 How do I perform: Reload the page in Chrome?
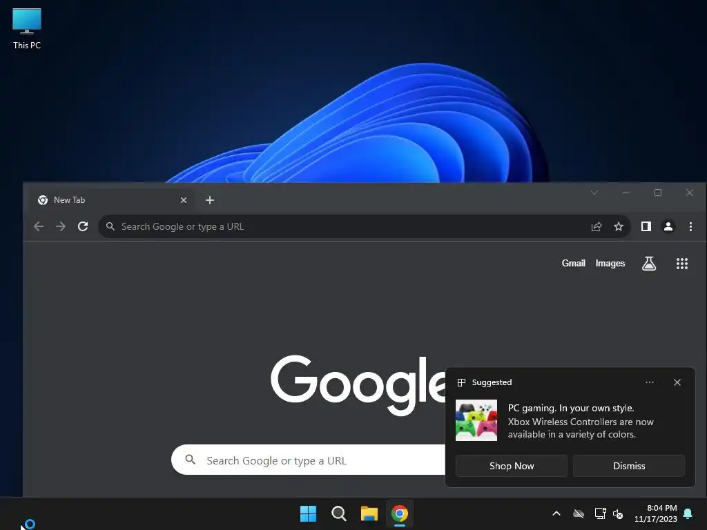tap(83, 226)
